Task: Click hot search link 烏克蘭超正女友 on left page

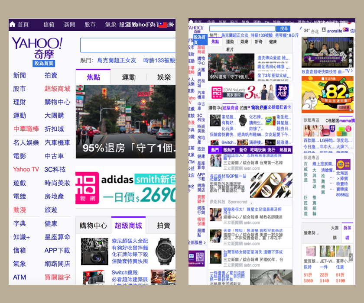Action: tap(117, 61)
